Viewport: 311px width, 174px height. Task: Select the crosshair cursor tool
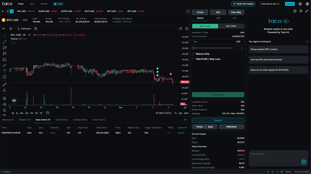[x=4, y=36]
